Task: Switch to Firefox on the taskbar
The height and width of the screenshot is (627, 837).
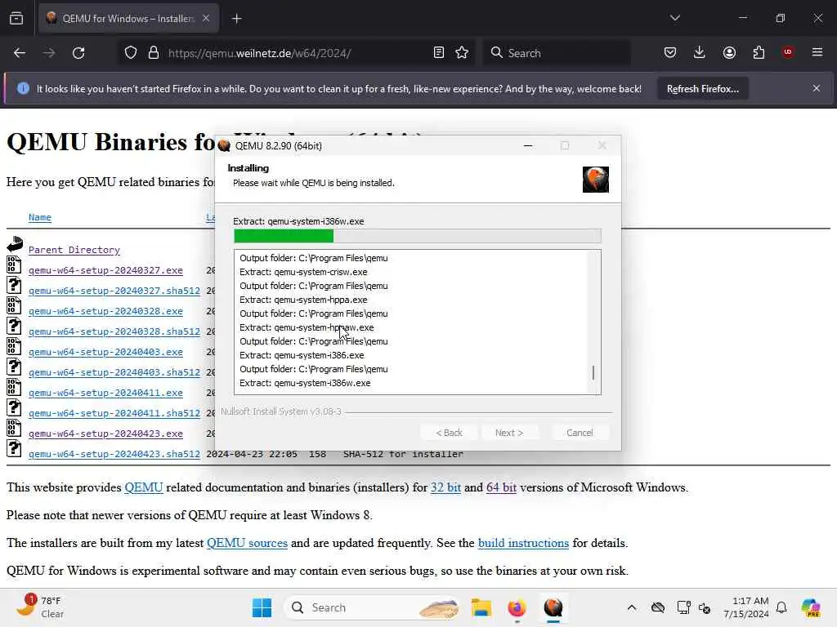Action: click(517, 607)
